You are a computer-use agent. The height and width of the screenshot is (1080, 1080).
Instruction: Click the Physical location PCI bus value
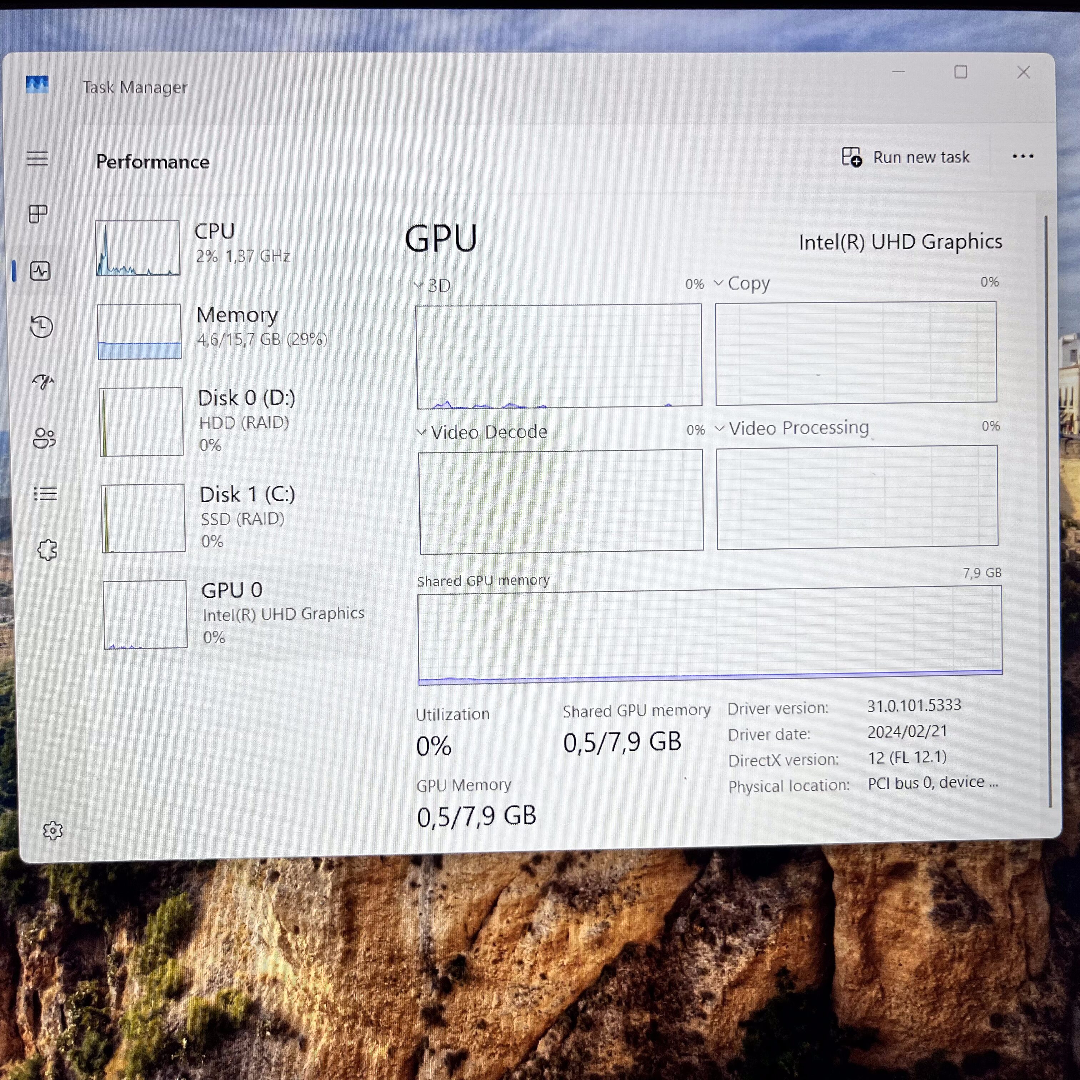coord(933,782)
